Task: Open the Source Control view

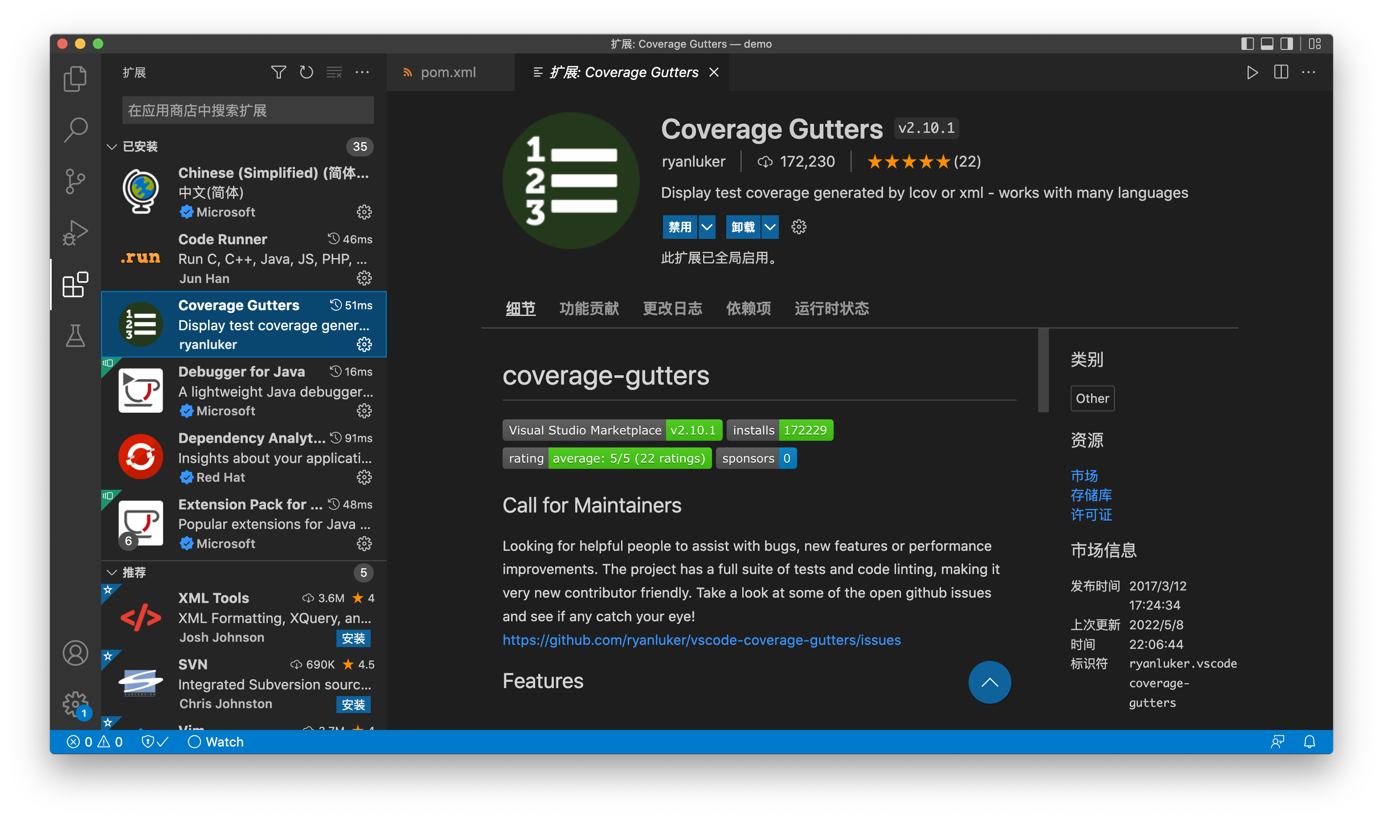Action: point(75,181)
